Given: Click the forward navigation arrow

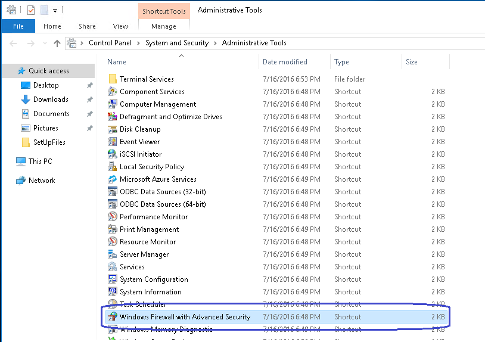Looking at the screenshot, I should pyautogui.click(x=30, y=43).
